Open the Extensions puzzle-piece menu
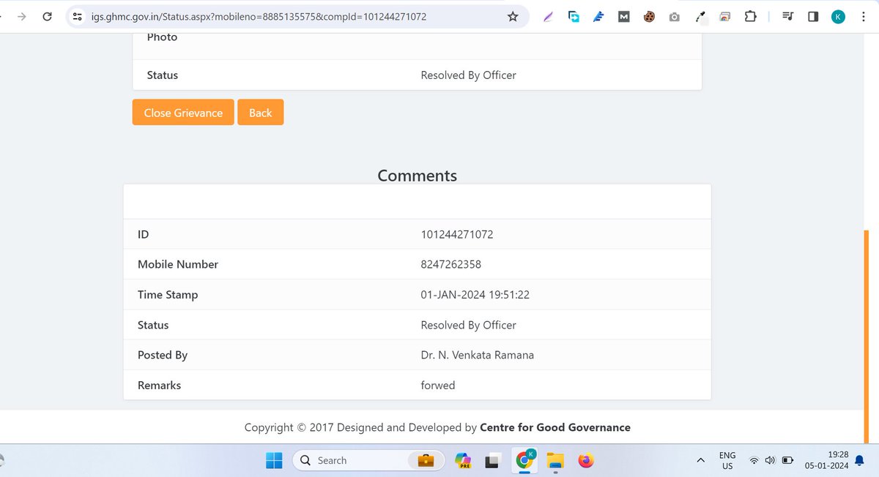This screenshot has height=477, width=879. (x=750, y=16)
